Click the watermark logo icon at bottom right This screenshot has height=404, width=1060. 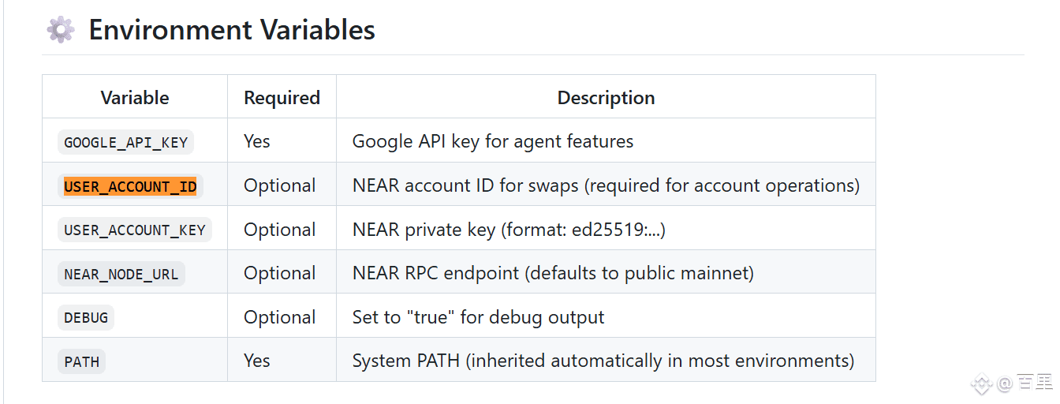pos(981,384)
